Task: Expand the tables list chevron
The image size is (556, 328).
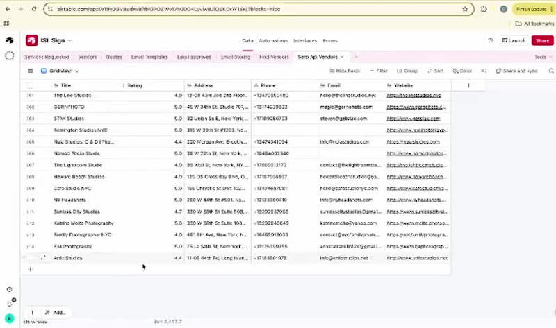Action: point(356,57)
